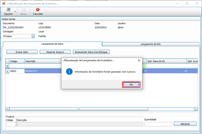Close the message dialog with X

point(139,60)
